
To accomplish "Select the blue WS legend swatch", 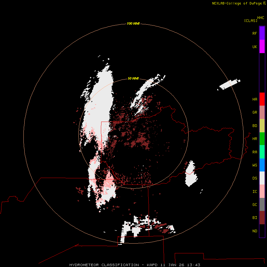I will (x=262, y=165).
